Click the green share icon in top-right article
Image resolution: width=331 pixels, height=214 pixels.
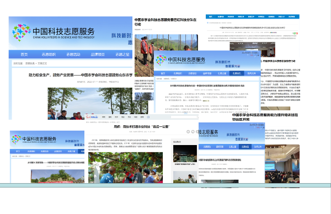(x=295, y=33)
